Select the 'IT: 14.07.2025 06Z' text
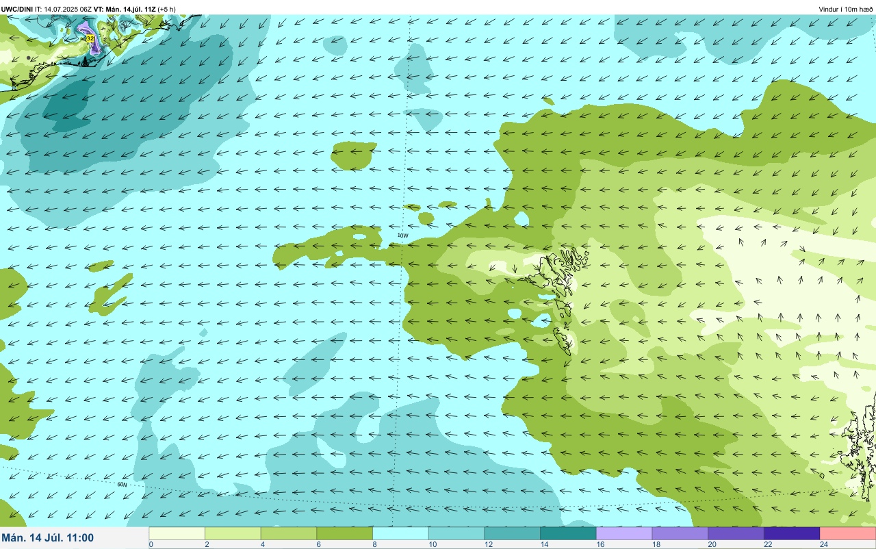This screenshot has width=876, height=549. tap(64, 9)
